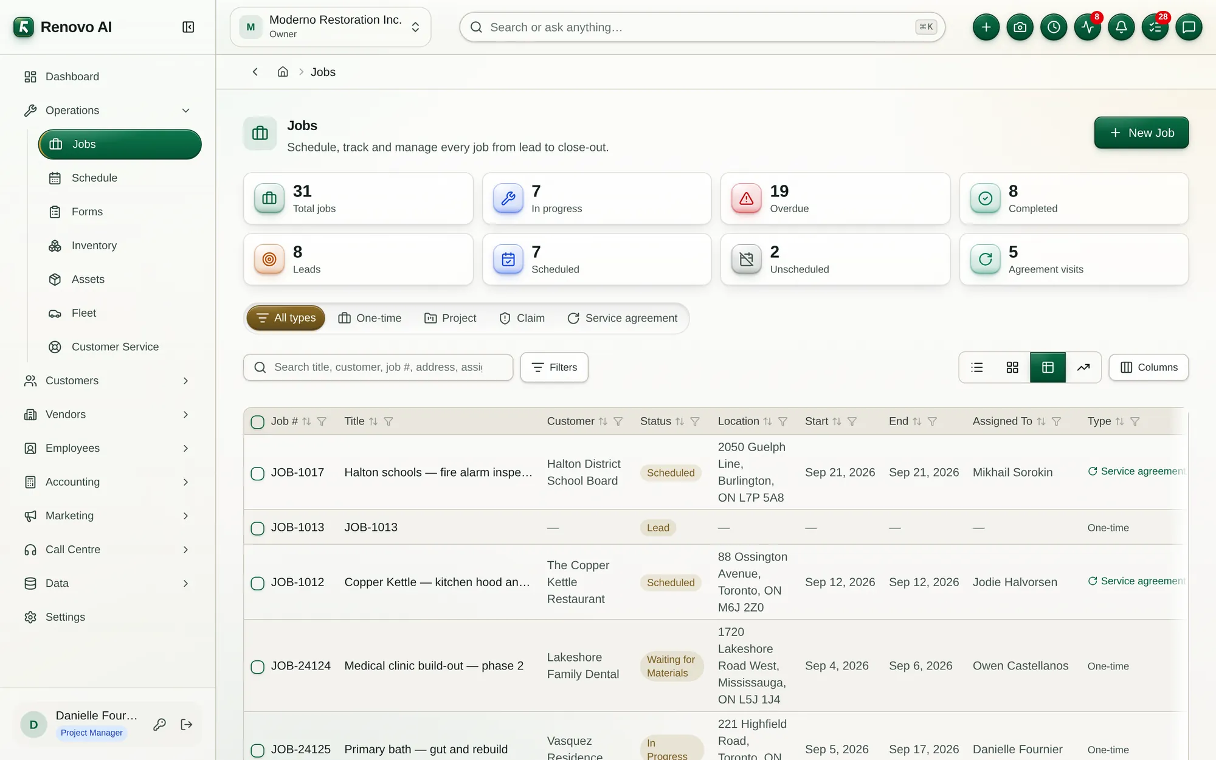Select the Service agreement type tab

pos(622,318)
